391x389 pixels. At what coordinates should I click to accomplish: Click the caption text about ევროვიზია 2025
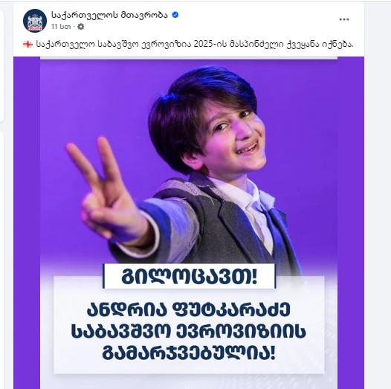click(195, 45)
